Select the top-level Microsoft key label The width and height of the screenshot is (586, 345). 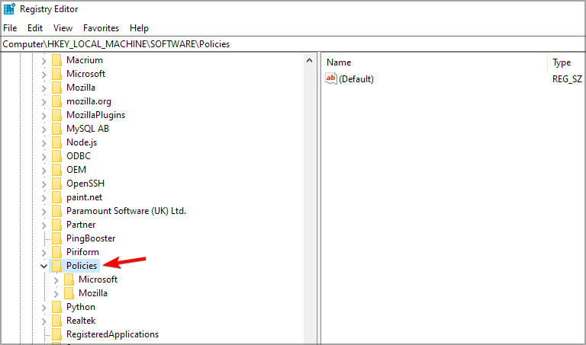[x=86, y=74]
